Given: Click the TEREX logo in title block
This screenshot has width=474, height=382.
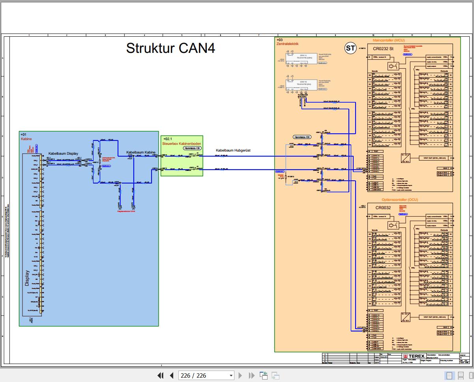Looking at the screenshot, I should tap(414, 356).
